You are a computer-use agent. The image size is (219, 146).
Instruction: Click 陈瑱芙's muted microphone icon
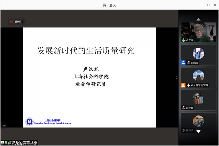pyautogui.click(x=183, y=130)
